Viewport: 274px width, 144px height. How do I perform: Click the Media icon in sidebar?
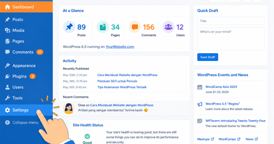[7, 30]
